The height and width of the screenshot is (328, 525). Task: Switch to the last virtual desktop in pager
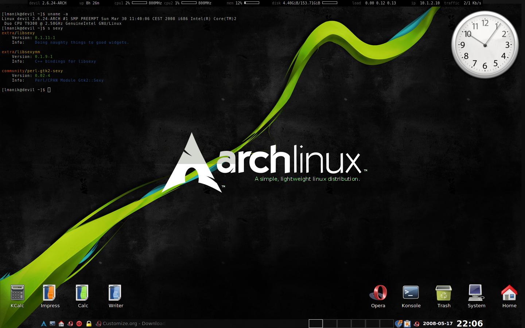click(x=386, y=324)
